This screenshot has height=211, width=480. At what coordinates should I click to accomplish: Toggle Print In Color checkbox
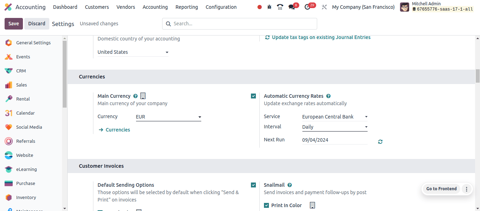pos(266,205)
